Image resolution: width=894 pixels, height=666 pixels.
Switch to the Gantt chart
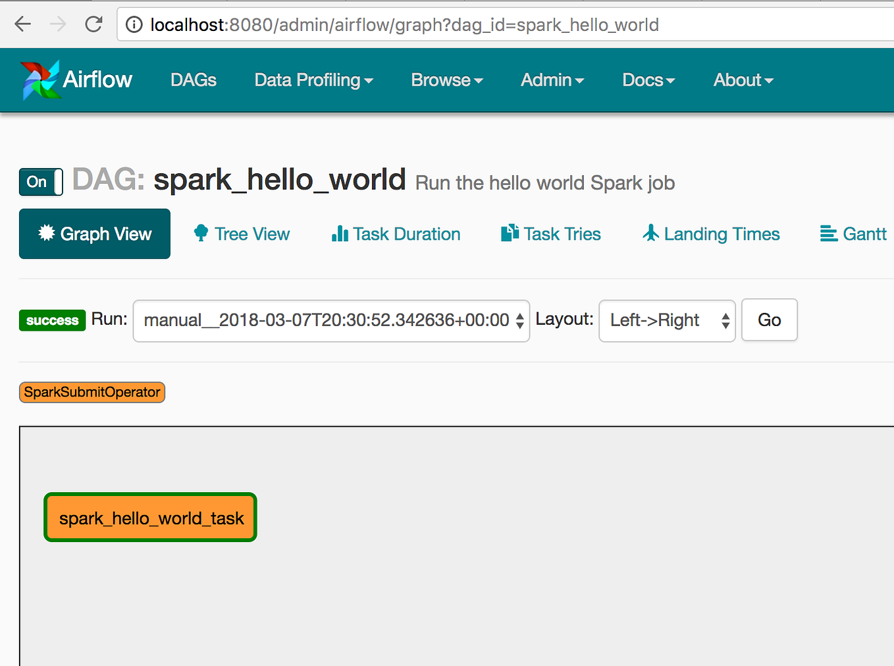click(x=853, y=234)
